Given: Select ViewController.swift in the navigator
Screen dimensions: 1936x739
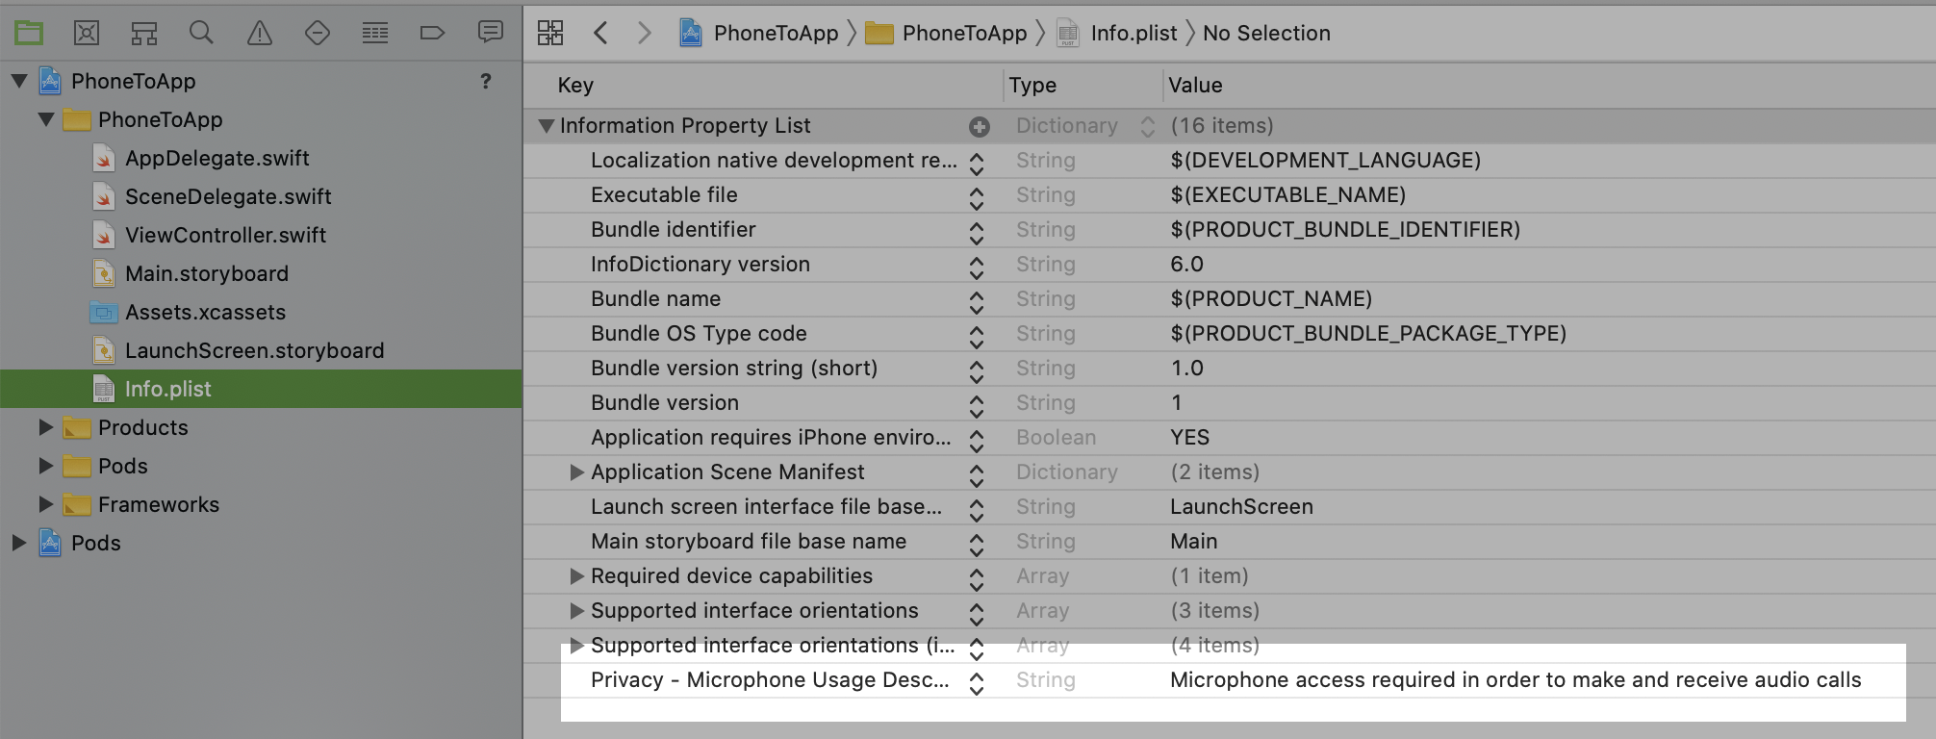Looking at the screenshot, I should coord(225,235).
